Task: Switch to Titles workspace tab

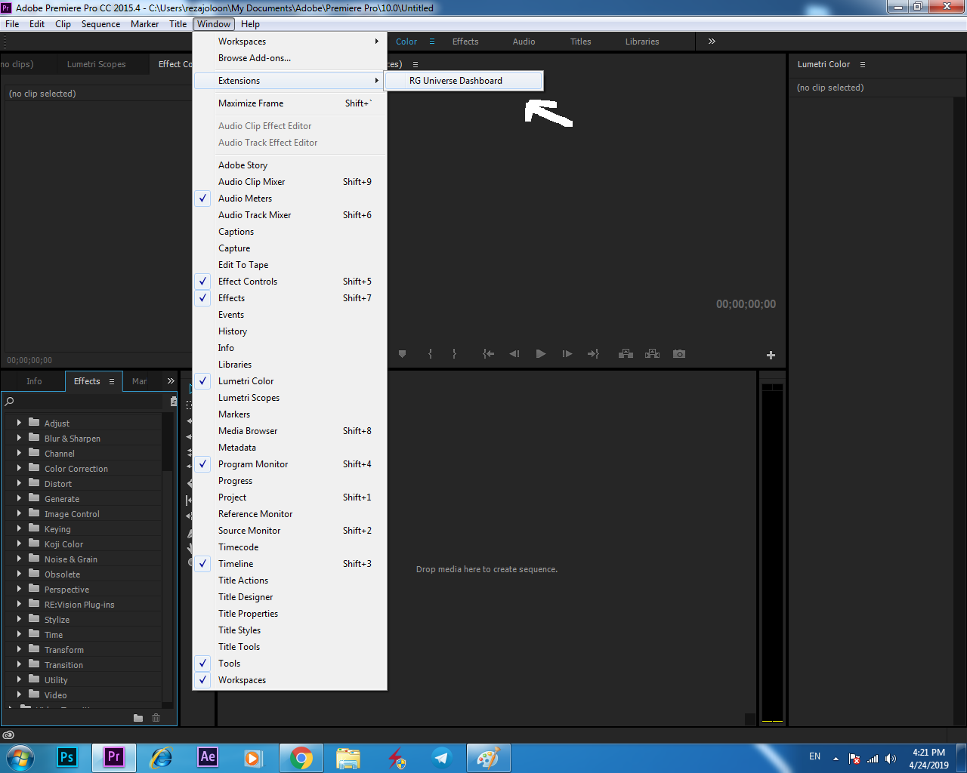Action: pyautogui.click(x=580, y=42)
